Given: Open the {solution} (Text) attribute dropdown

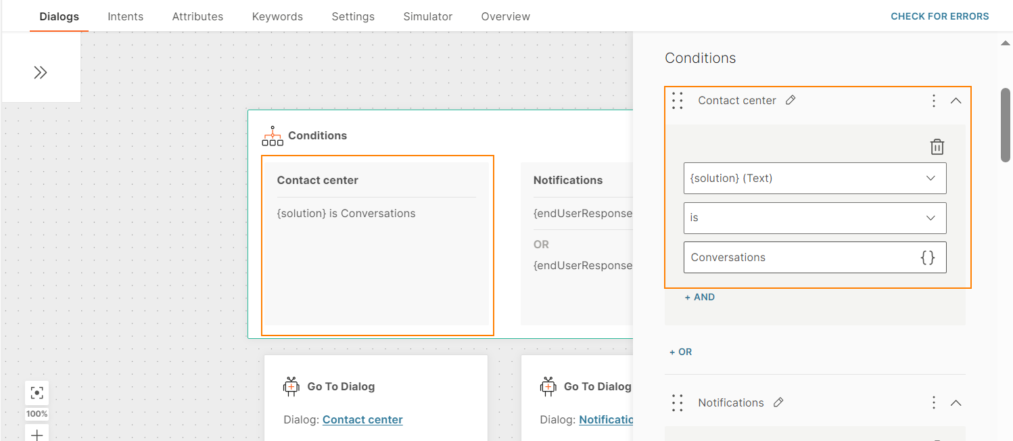Looking at the screenshot, I should pos(814,179).
